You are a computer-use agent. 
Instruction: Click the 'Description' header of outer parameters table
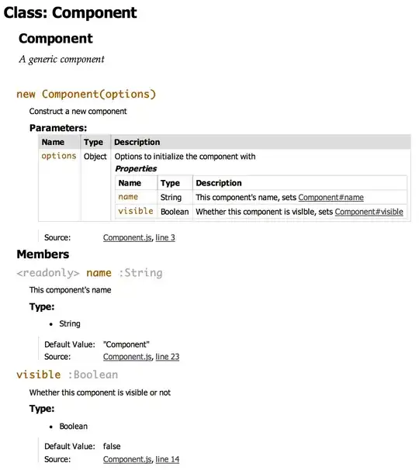click(137, 142)
